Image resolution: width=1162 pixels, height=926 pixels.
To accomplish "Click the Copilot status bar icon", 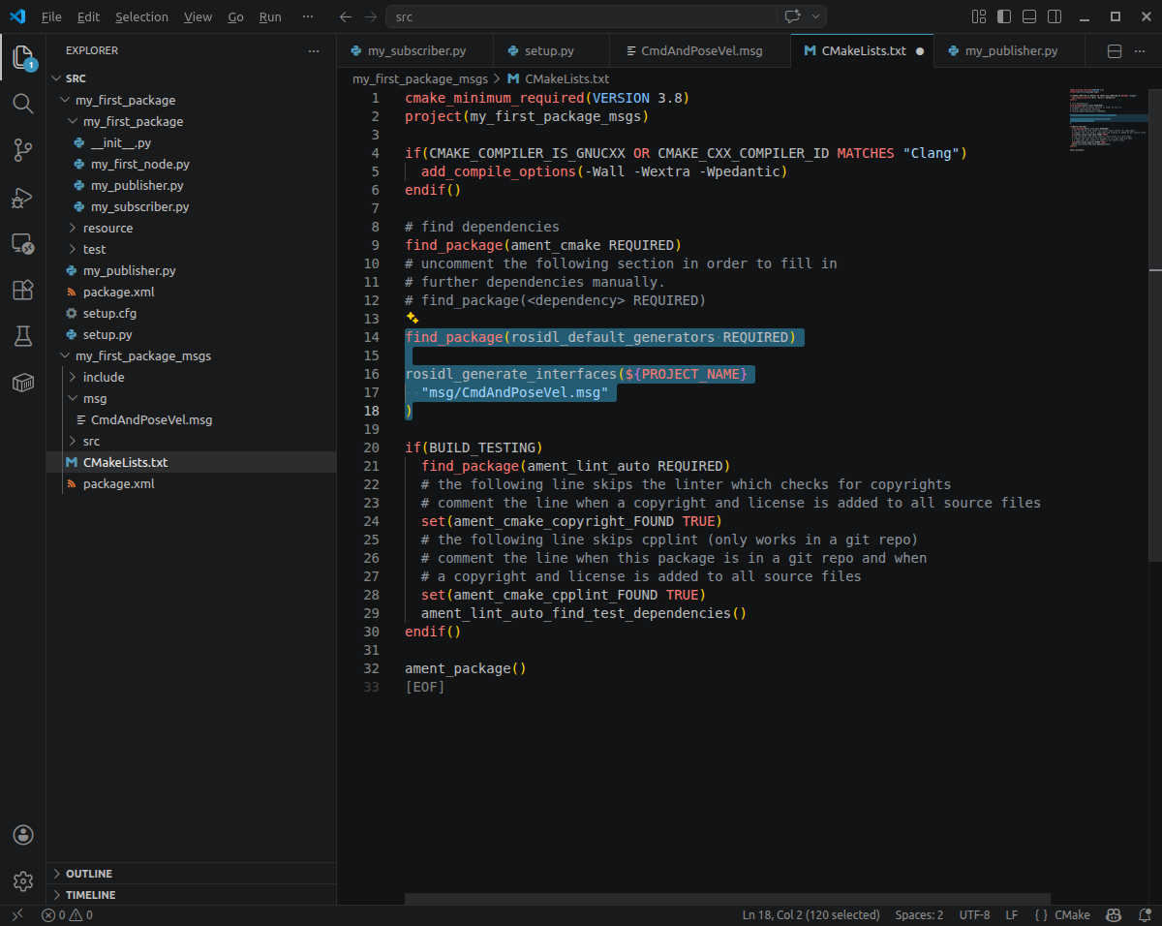I will (1115, 914).
